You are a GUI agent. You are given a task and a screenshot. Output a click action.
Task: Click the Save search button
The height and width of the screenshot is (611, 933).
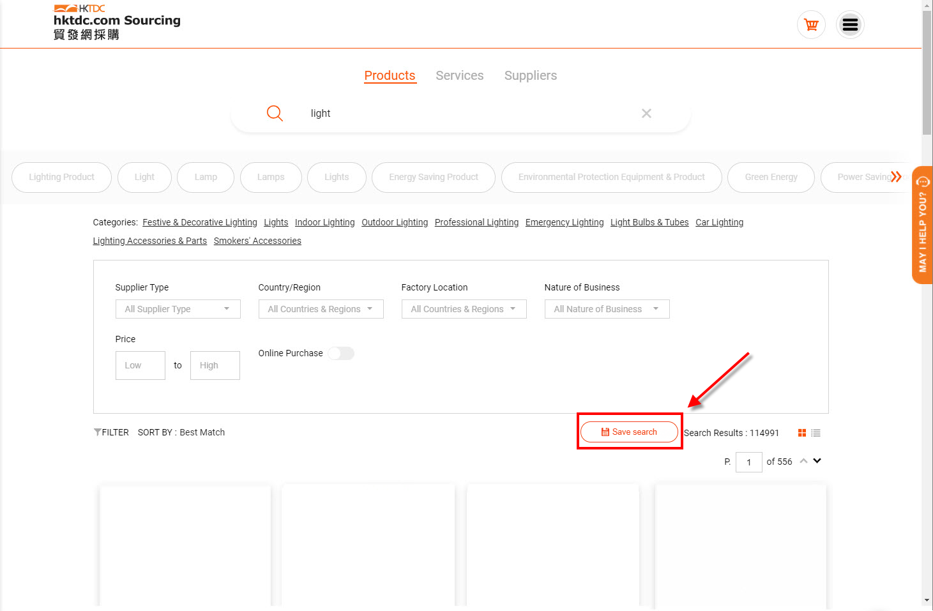coord(629,432)
